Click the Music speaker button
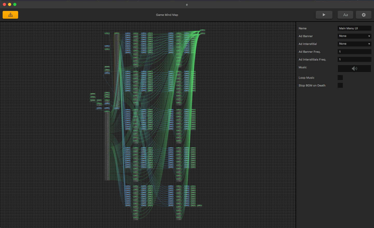Viewport: 374px width, 228px height. tap(354, 69)
